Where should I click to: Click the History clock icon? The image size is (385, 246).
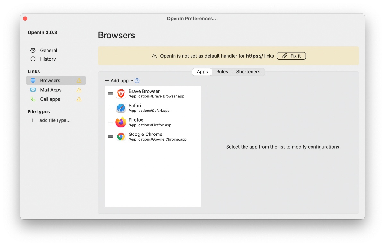point(33,59)
